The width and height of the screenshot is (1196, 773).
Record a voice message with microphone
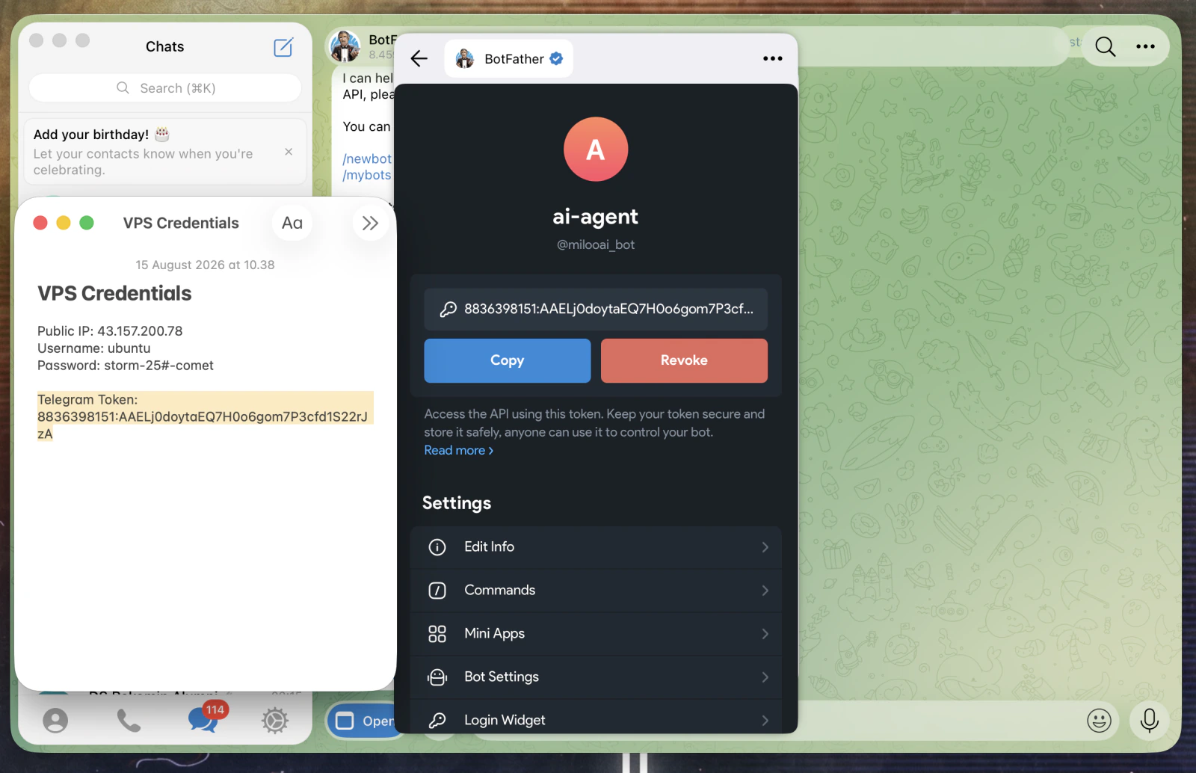[1150, 721]
